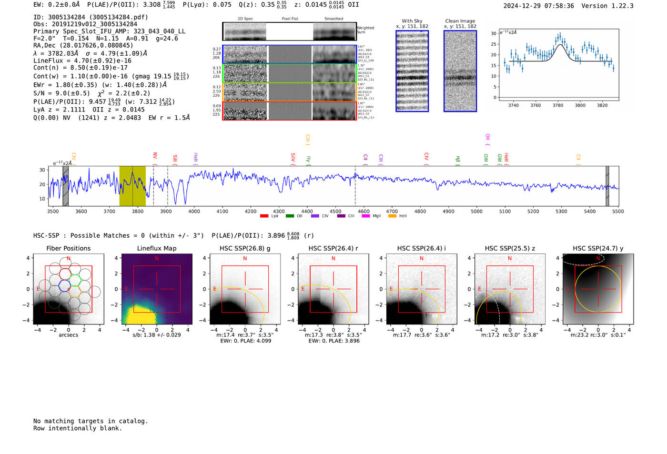Open the Fiber Positions panel

coord(69,289)
